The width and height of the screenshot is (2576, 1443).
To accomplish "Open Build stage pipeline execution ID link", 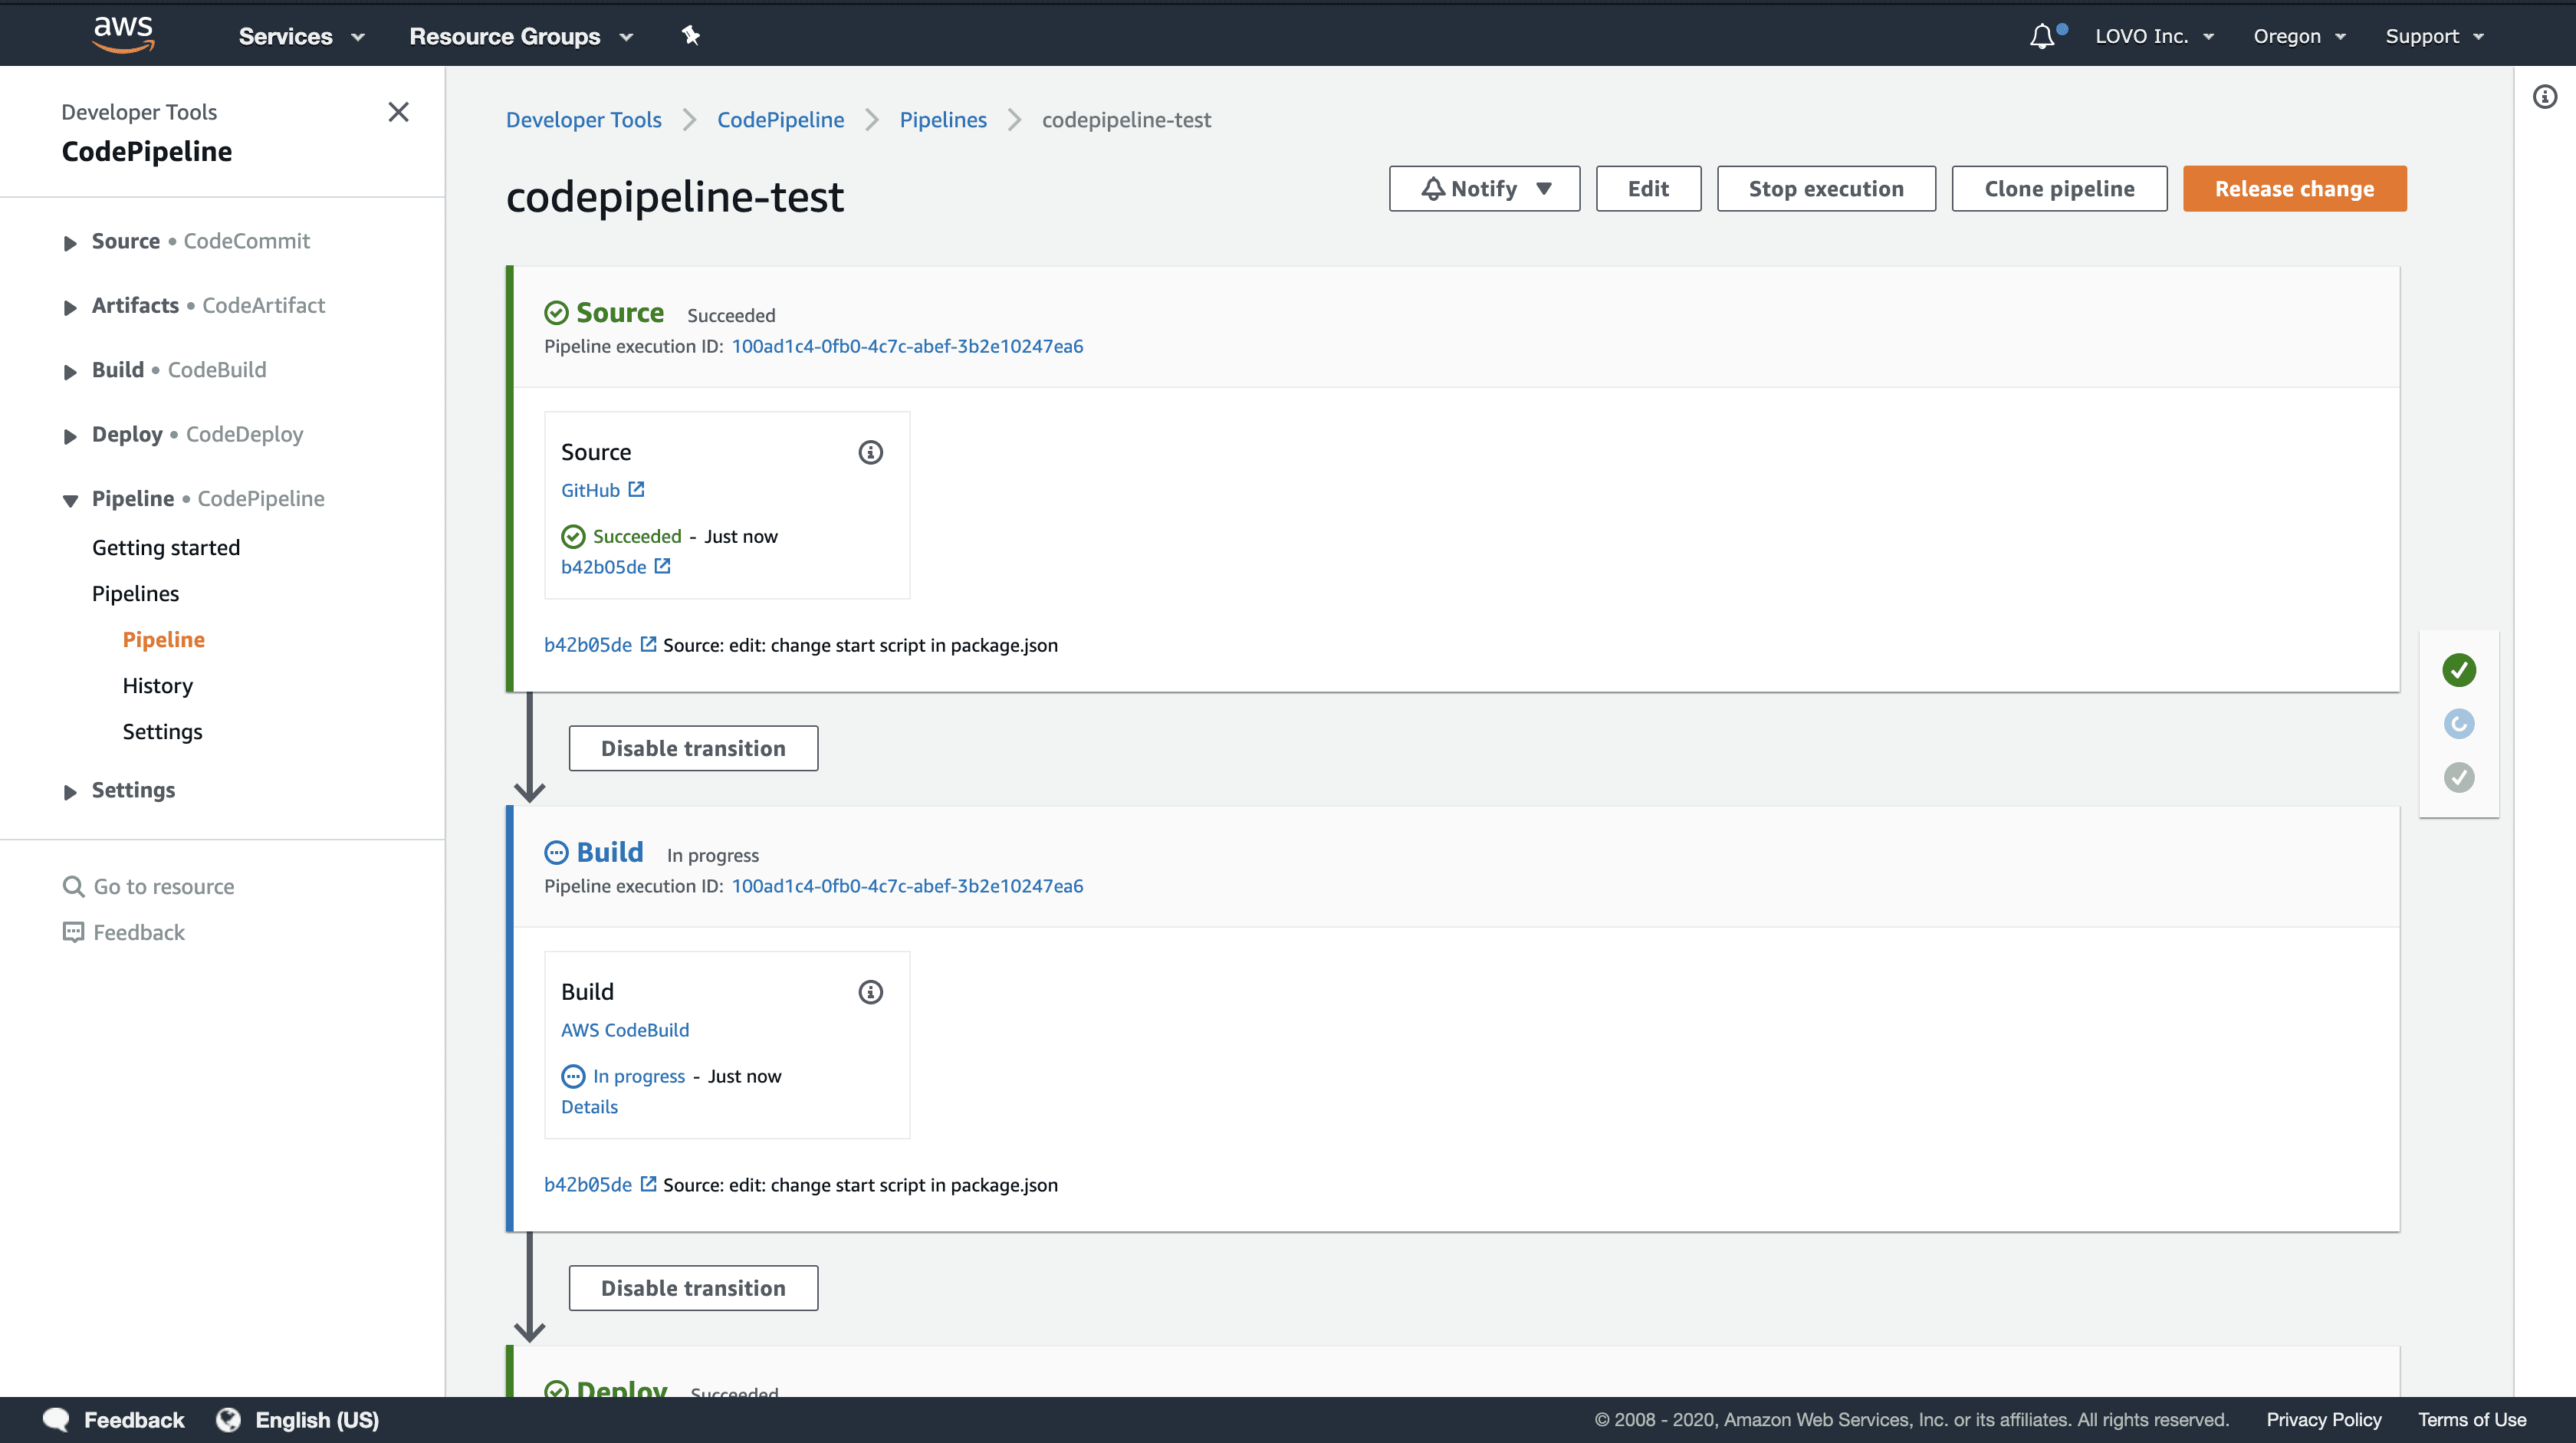I will (x=907, y=887).
